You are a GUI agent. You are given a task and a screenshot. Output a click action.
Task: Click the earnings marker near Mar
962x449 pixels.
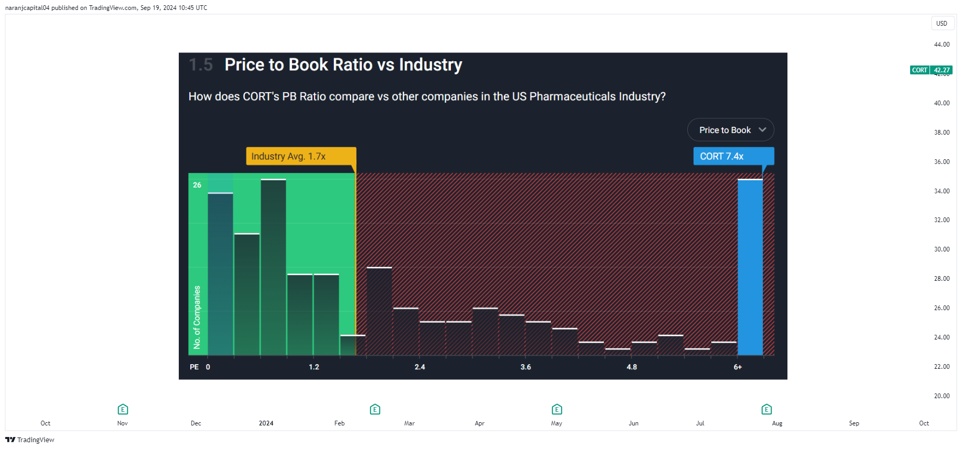375,409
